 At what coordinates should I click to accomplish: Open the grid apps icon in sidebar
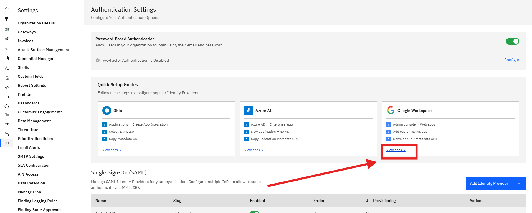pos(7,29)
